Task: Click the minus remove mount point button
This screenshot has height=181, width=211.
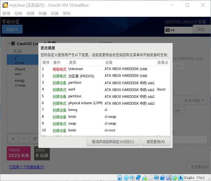Action: click(x=24, y=139)
